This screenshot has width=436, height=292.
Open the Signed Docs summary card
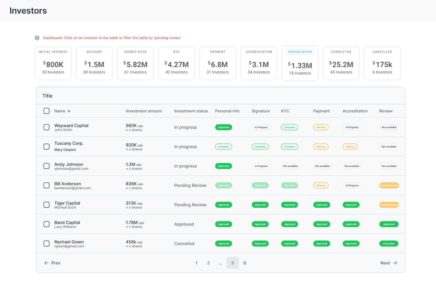pyautogui.click(x=135, y=63)
